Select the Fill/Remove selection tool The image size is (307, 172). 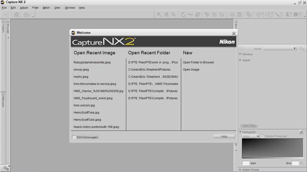pos(297,15)
